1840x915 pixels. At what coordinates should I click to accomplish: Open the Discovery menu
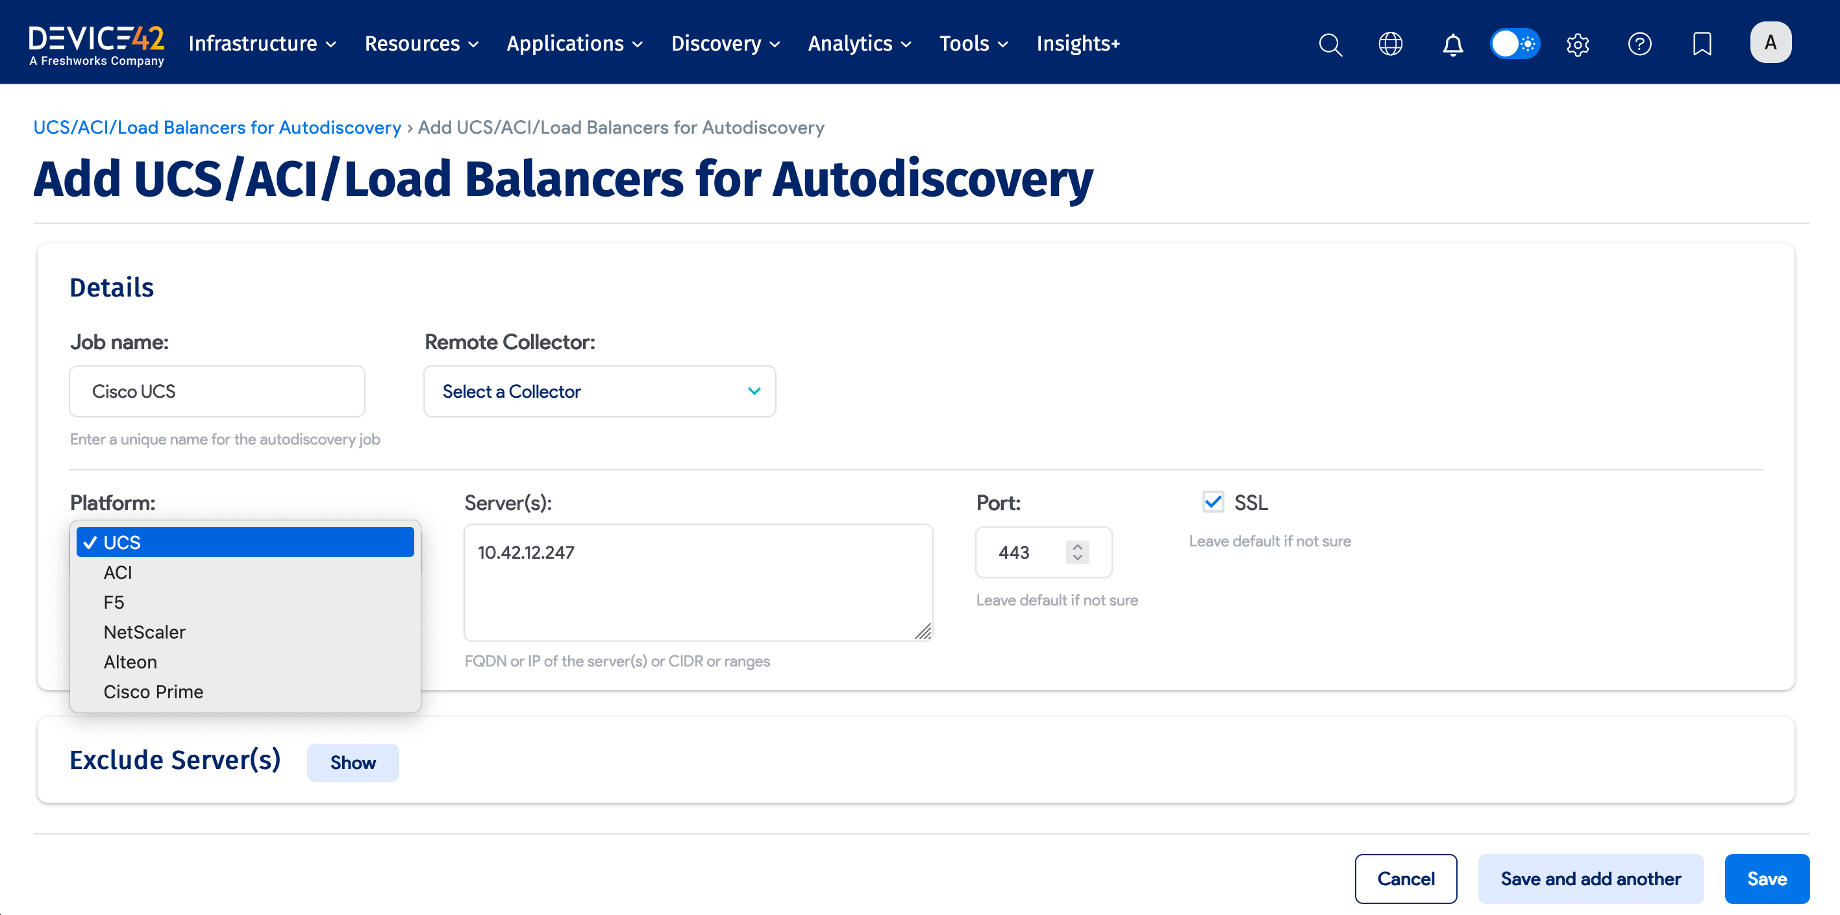725,44
